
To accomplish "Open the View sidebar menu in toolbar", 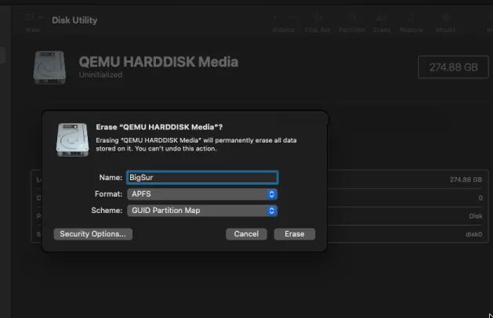I will click(30, 17).
